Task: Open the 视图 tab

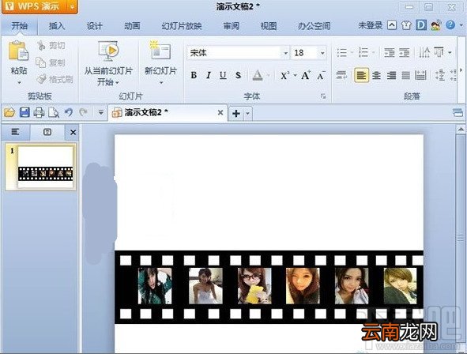Action: click(x=269, y=26)
